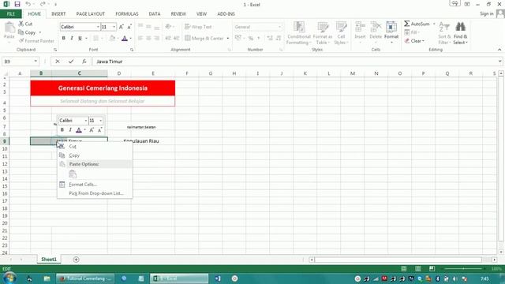This screenshot has height=284, width=505.
Task: Toggle Underline in the ribbon Font group
Action: (x=80, y=38)
